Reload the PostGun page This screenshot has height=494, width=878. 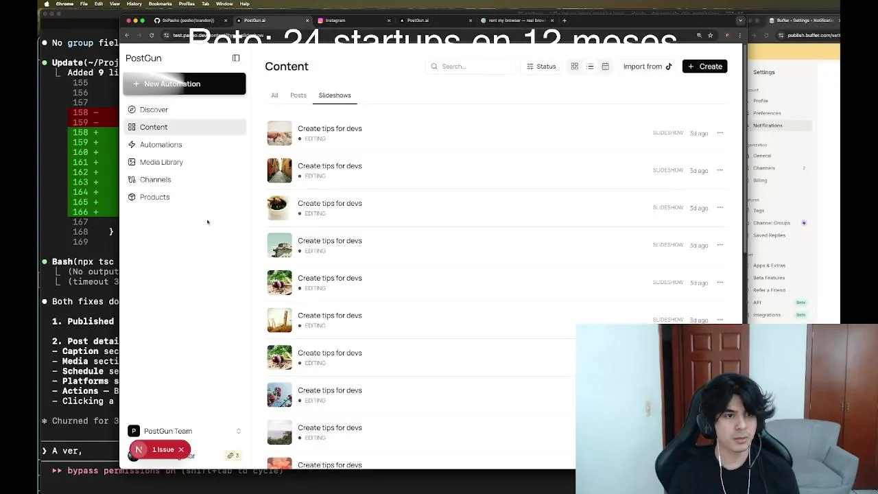point(152,35)
